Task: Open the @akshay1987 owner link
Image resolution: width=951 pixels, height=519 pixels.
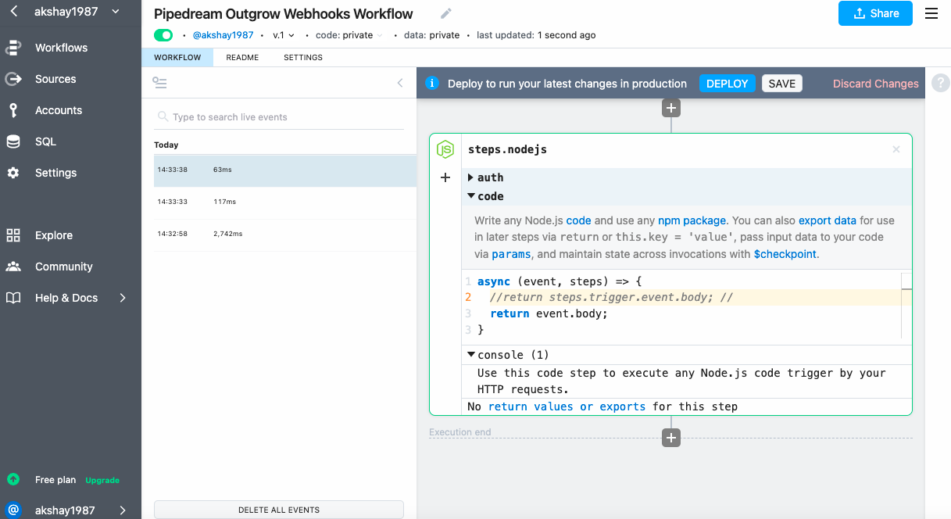Action: pyautogui.click(x=223, y=35)
